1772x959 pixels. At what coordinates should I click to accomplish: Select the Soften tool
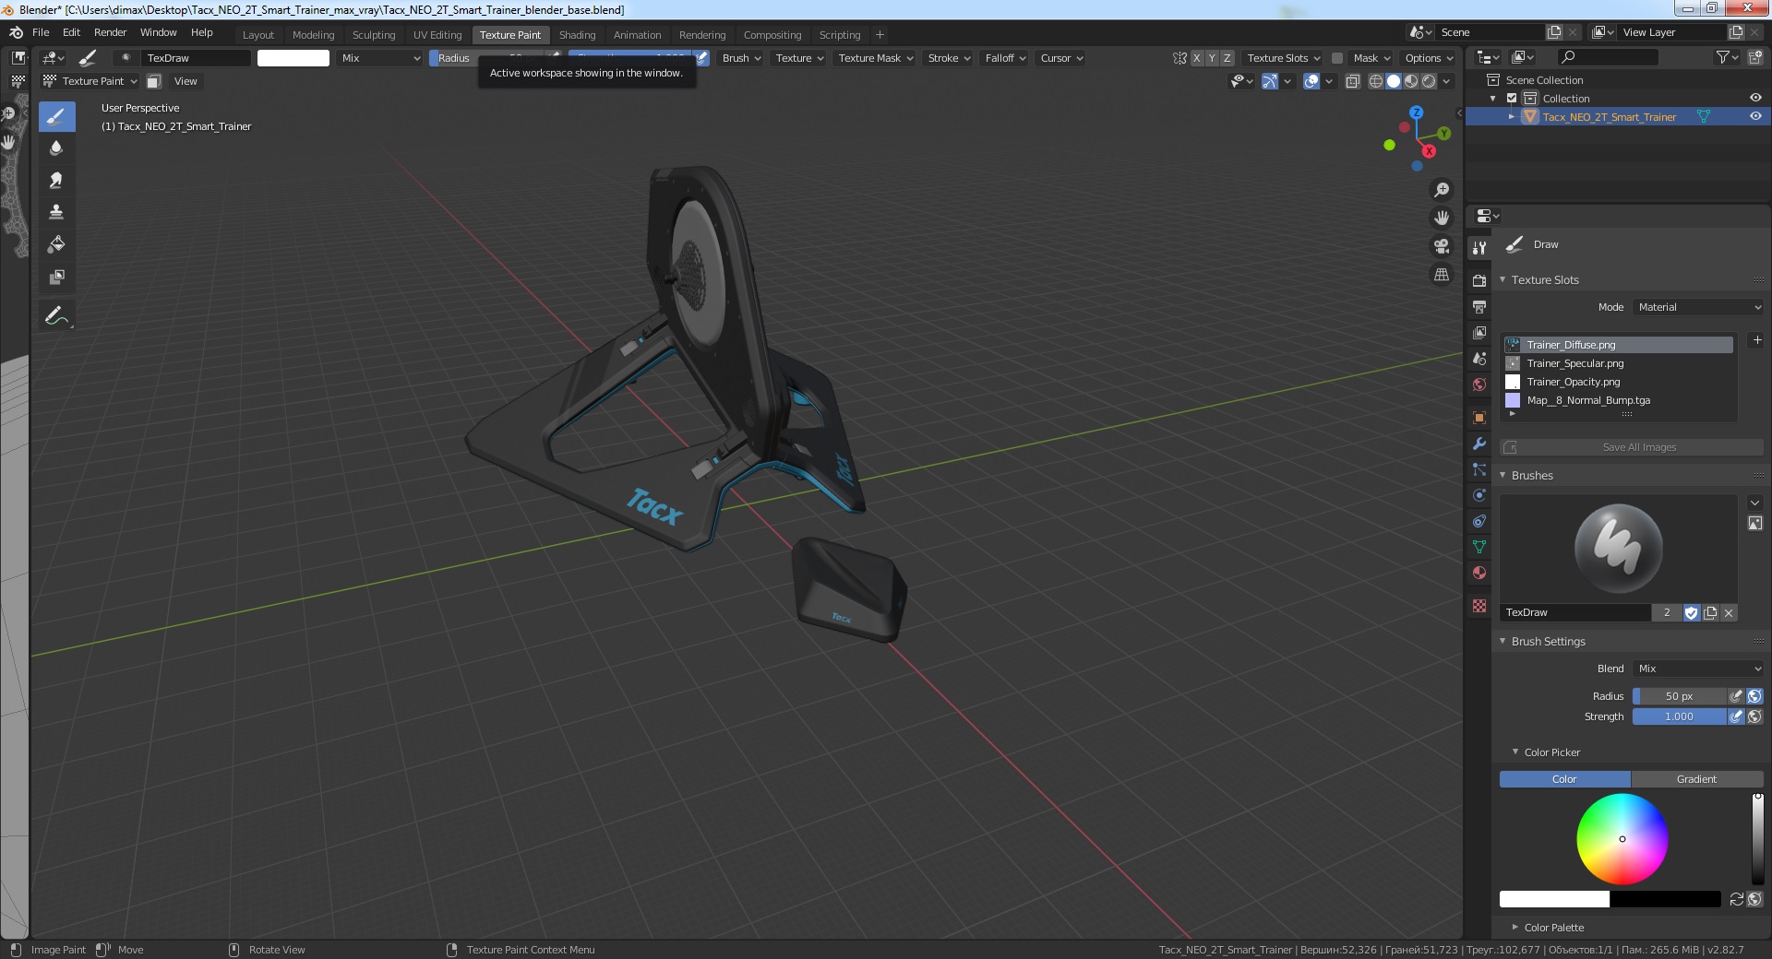coord(56,148)
